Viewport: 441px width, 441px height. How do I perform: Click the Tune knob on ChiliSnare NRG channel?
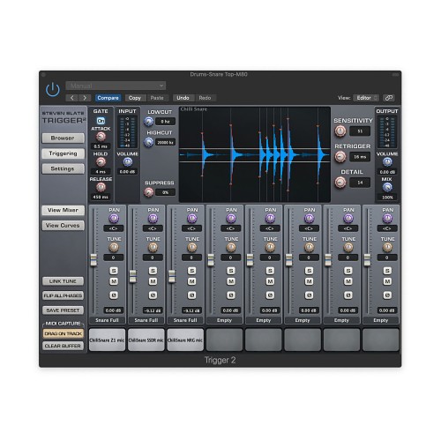pos(192,248)
